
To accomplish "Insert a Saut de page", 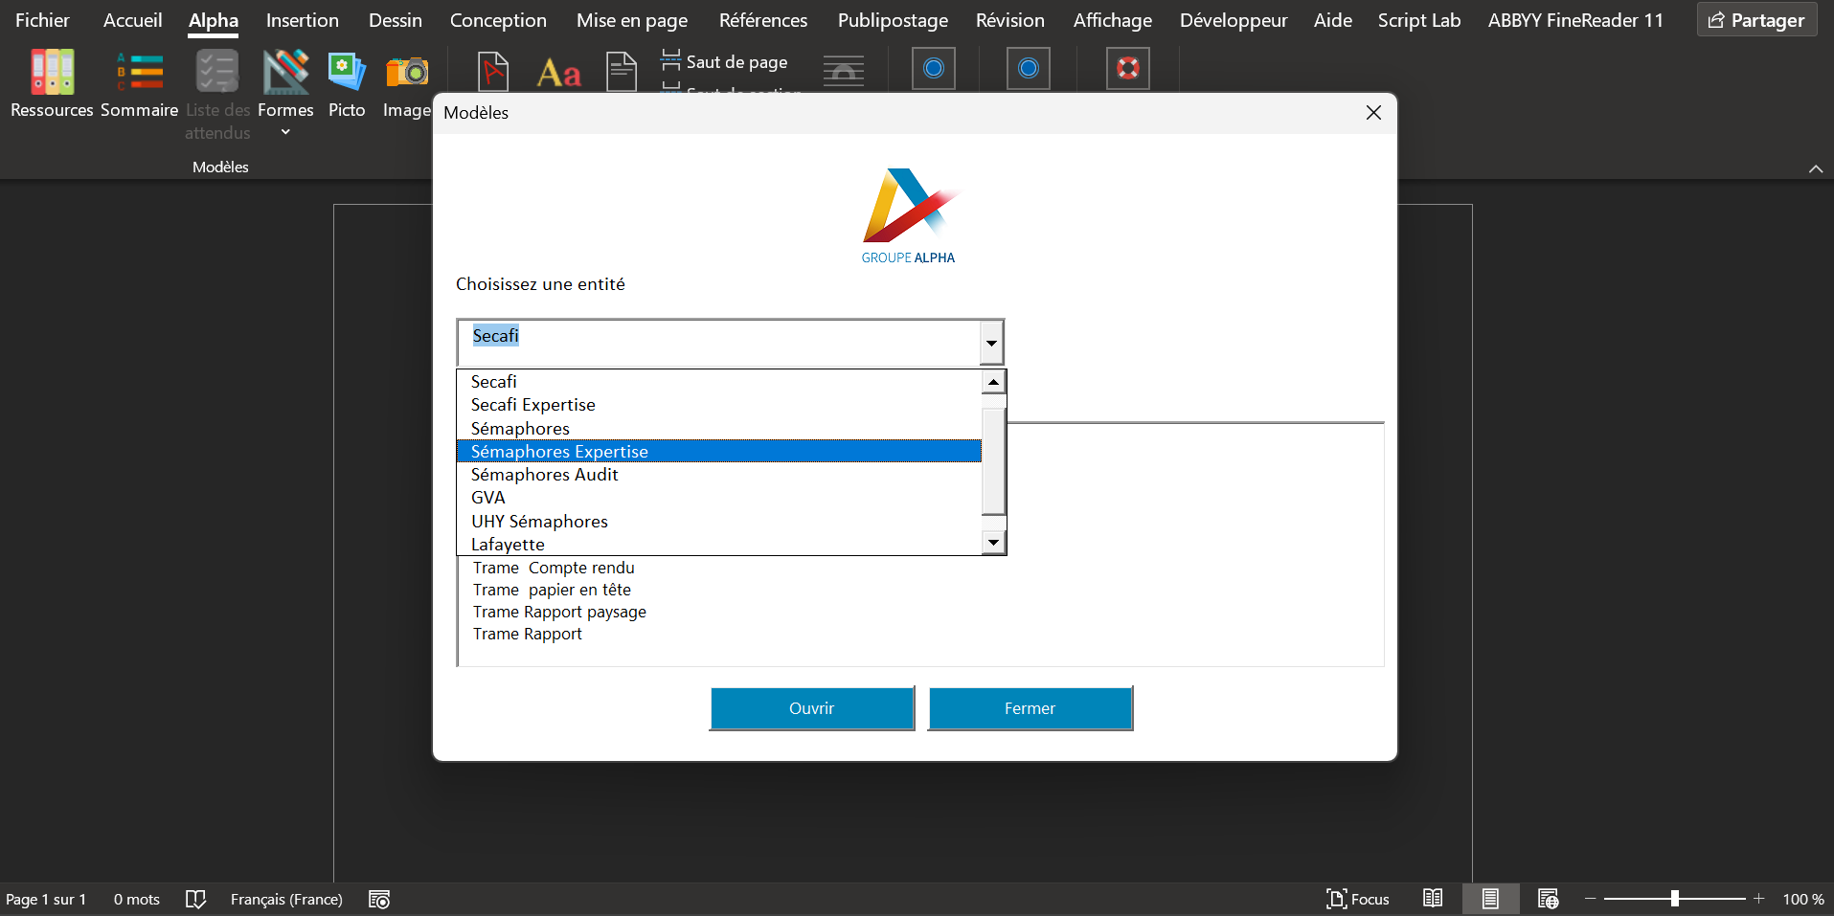I will coord(725,62).
